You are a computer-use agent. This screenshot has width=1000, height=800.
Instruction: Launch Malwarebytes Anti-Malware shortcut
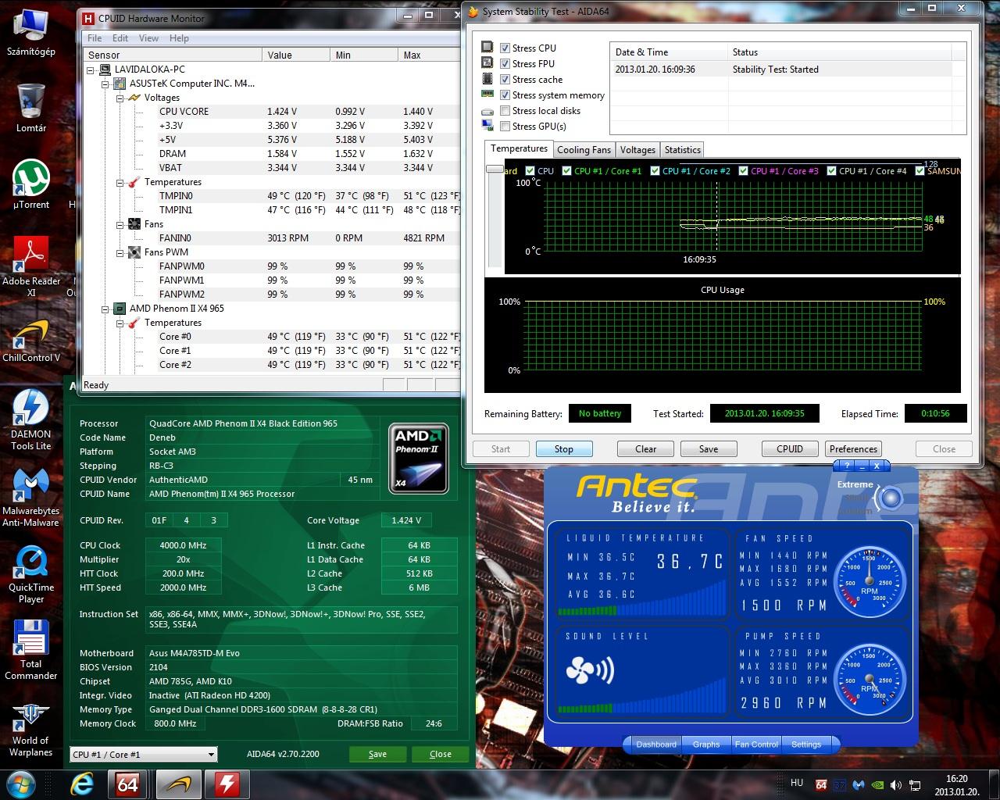31,496
